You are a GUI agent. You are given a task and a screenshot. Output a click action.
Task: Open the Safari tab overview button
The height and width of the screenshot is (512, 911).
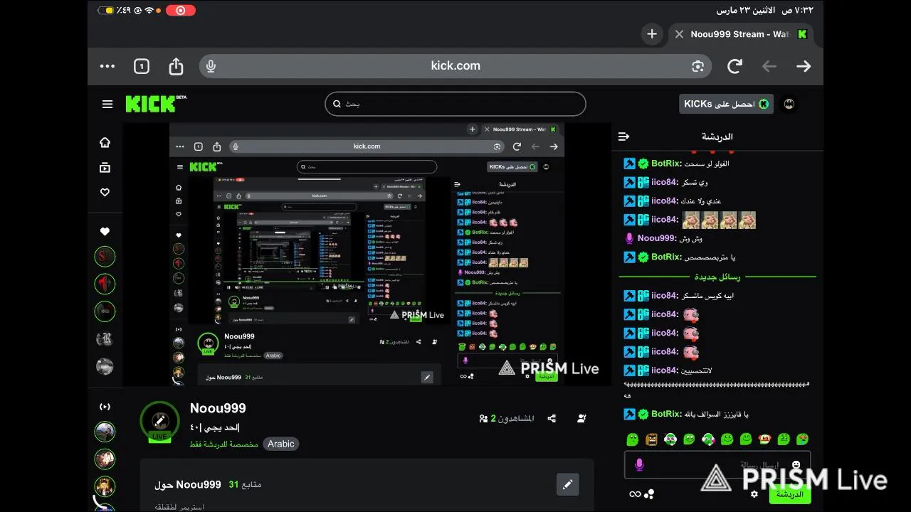[142, 66]
